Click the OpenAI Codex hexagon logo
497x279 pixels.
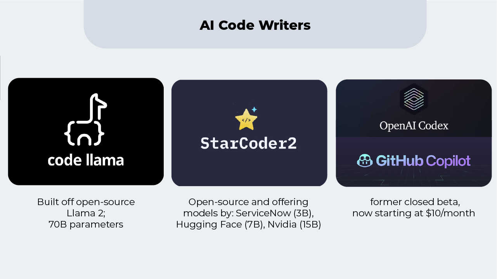(414, 99)
